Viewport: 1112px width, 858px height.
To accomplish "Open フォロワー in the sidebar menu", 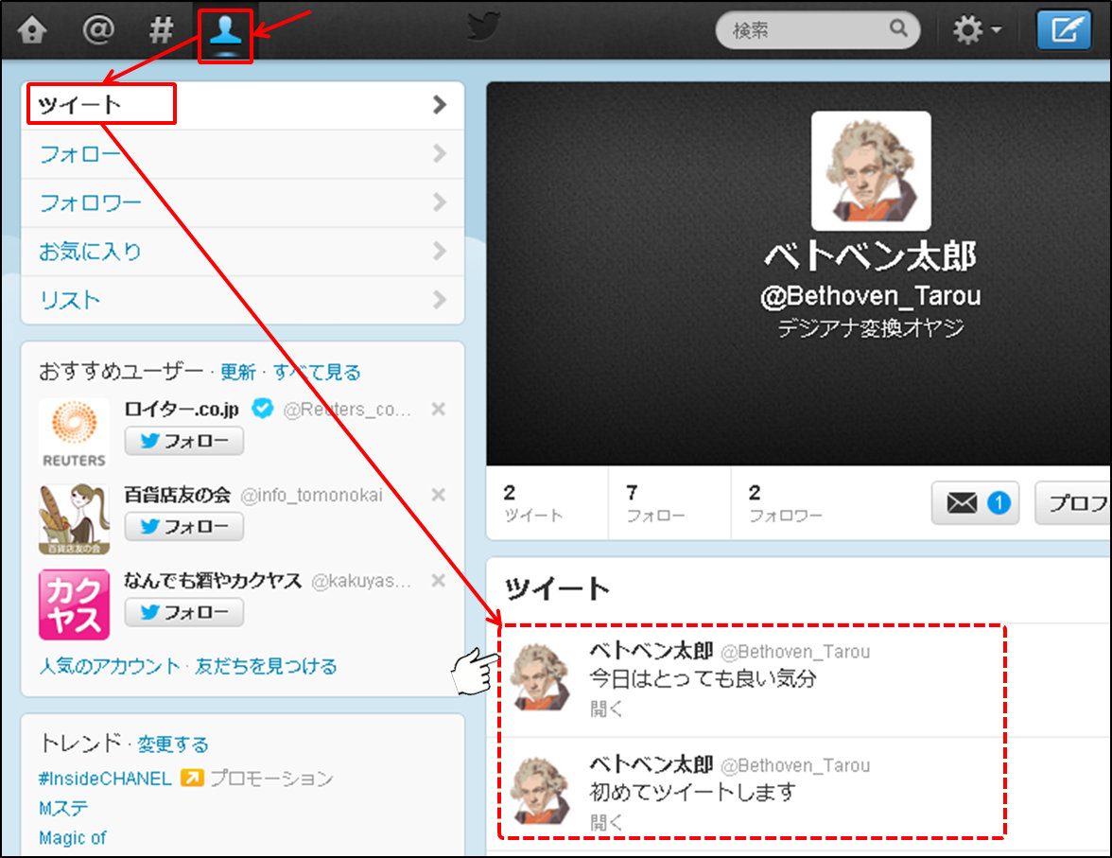I will click(242, 202).
